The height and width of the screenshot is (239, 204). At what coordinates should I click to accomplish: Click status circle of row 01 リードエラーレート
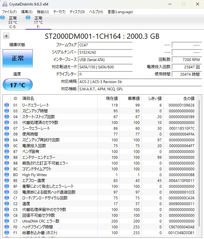click(x=7, y=105)
